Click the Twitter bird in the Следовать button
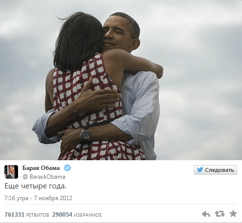The width and height of the screenshot is (242, 223). (200, 170)
